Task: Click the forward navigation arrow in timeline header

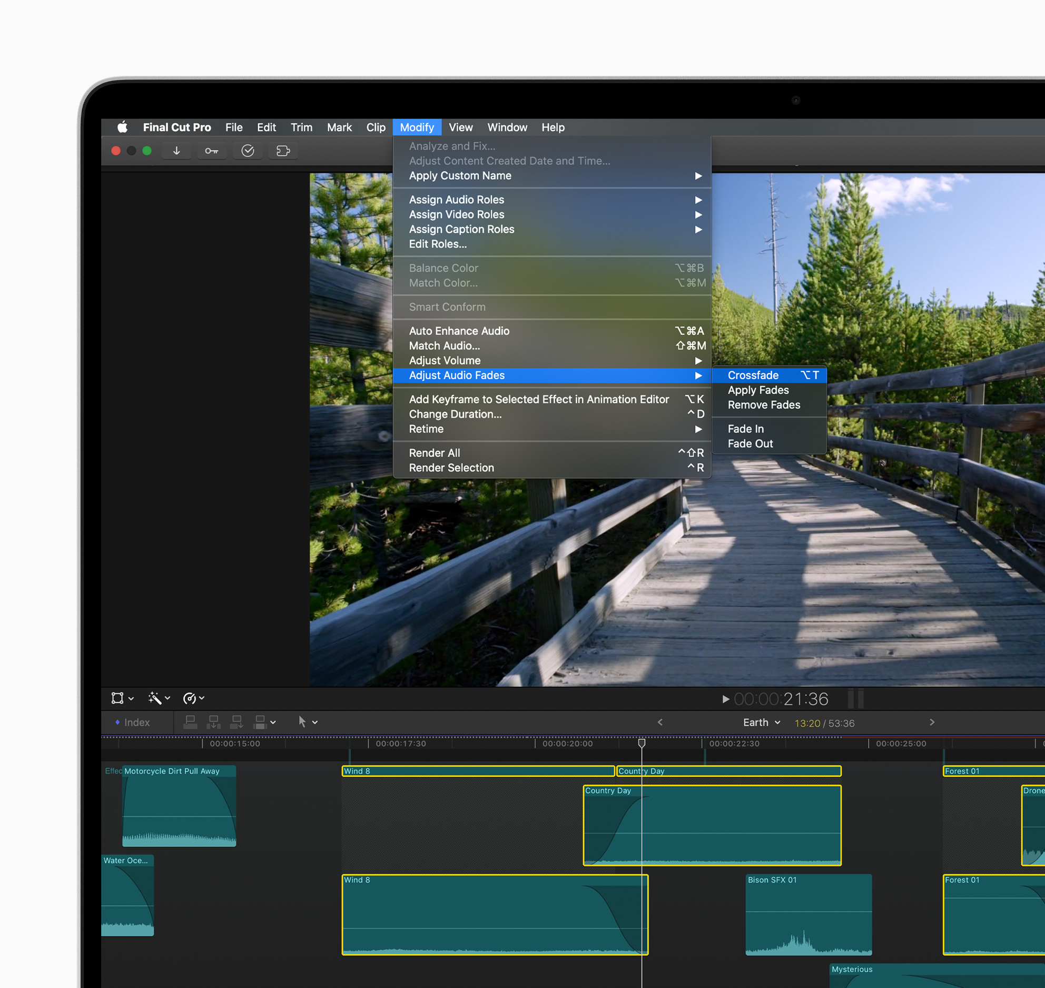Action: pos(932,723)
